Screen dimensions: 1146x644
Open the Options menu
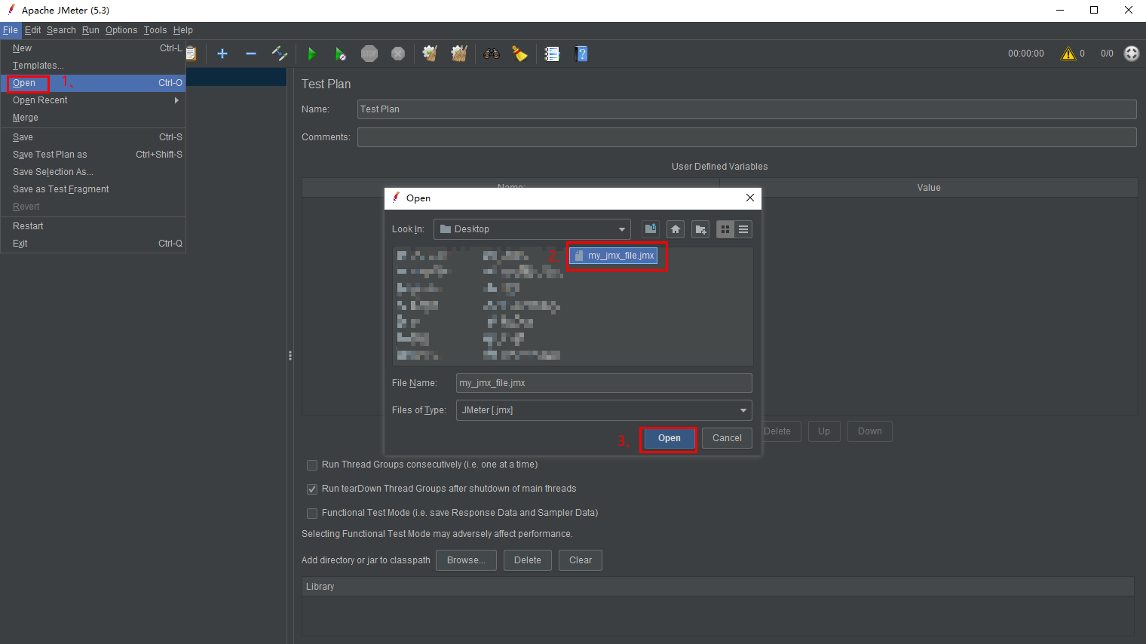(121, 30)
